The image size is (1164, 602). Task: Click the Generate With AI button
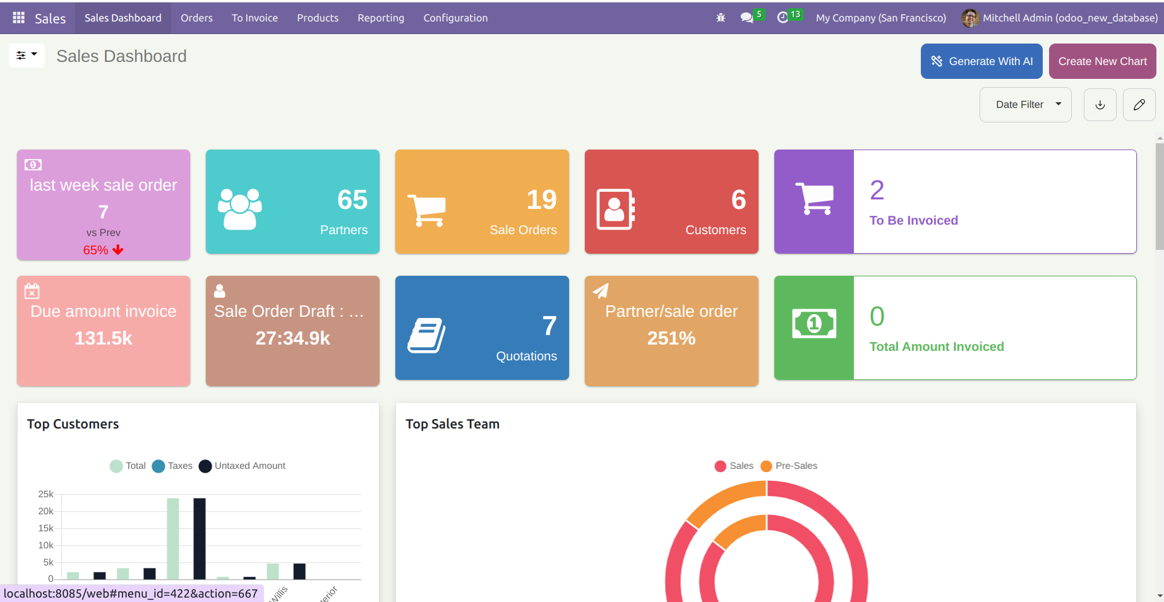pos(981,61)
